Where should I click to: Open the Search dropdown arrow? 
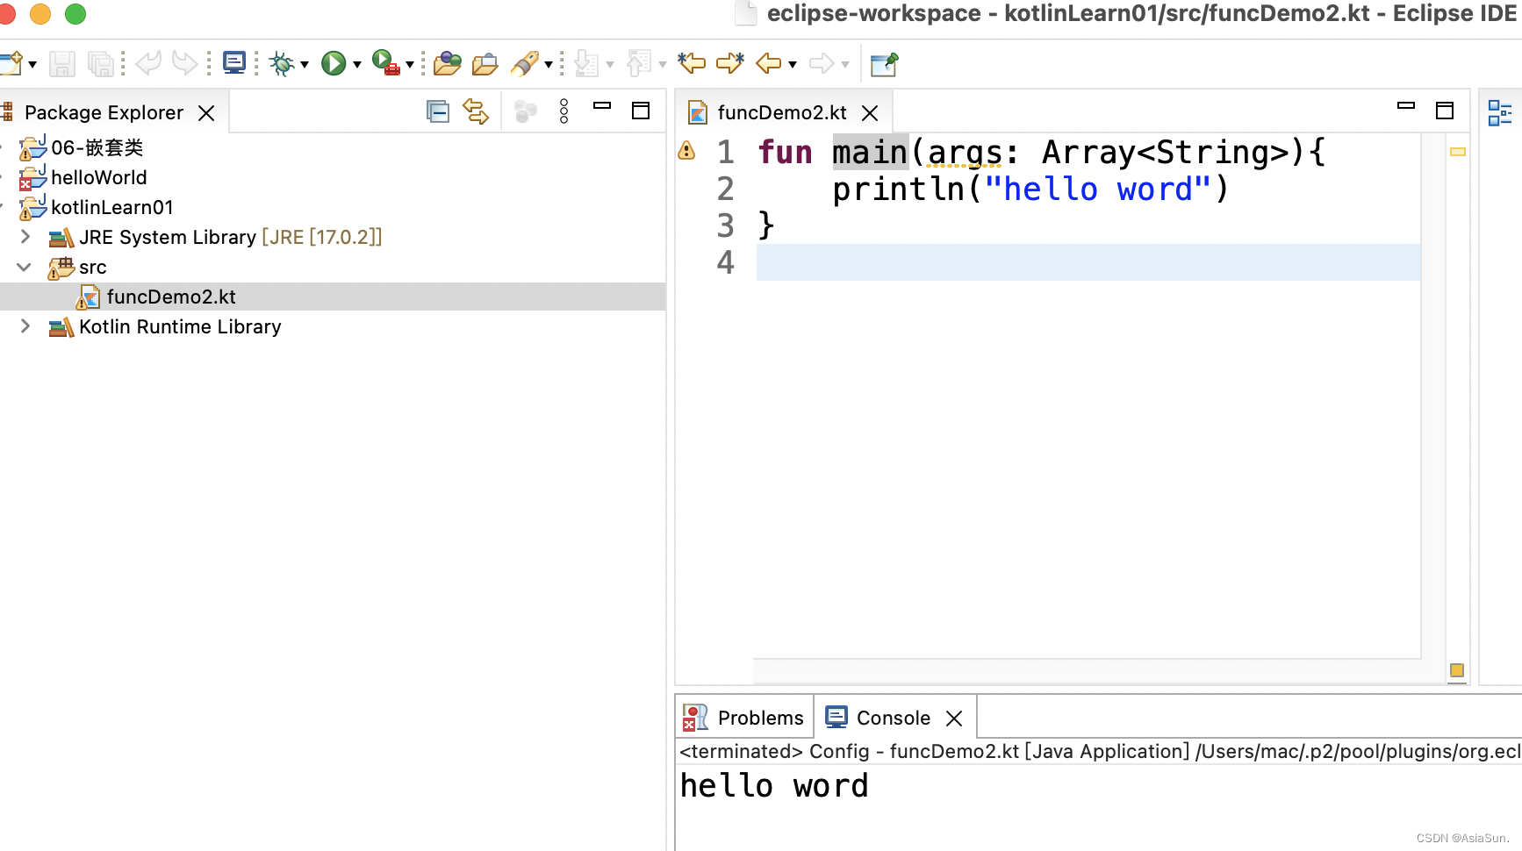(x=549, y=64)
